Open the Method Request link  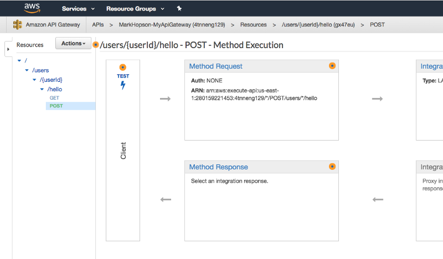click(215, 66)
